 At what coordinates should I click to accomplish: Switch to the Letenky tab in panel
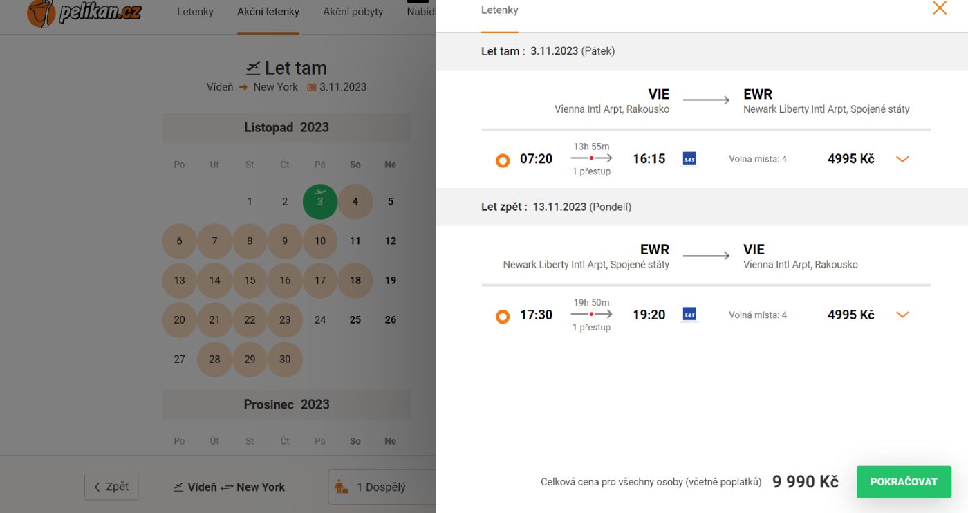(499, 10)
